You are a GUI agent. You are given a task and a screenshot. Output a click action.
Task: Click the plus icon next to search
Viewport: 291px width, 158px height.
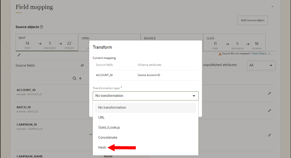tap(80, 78)
